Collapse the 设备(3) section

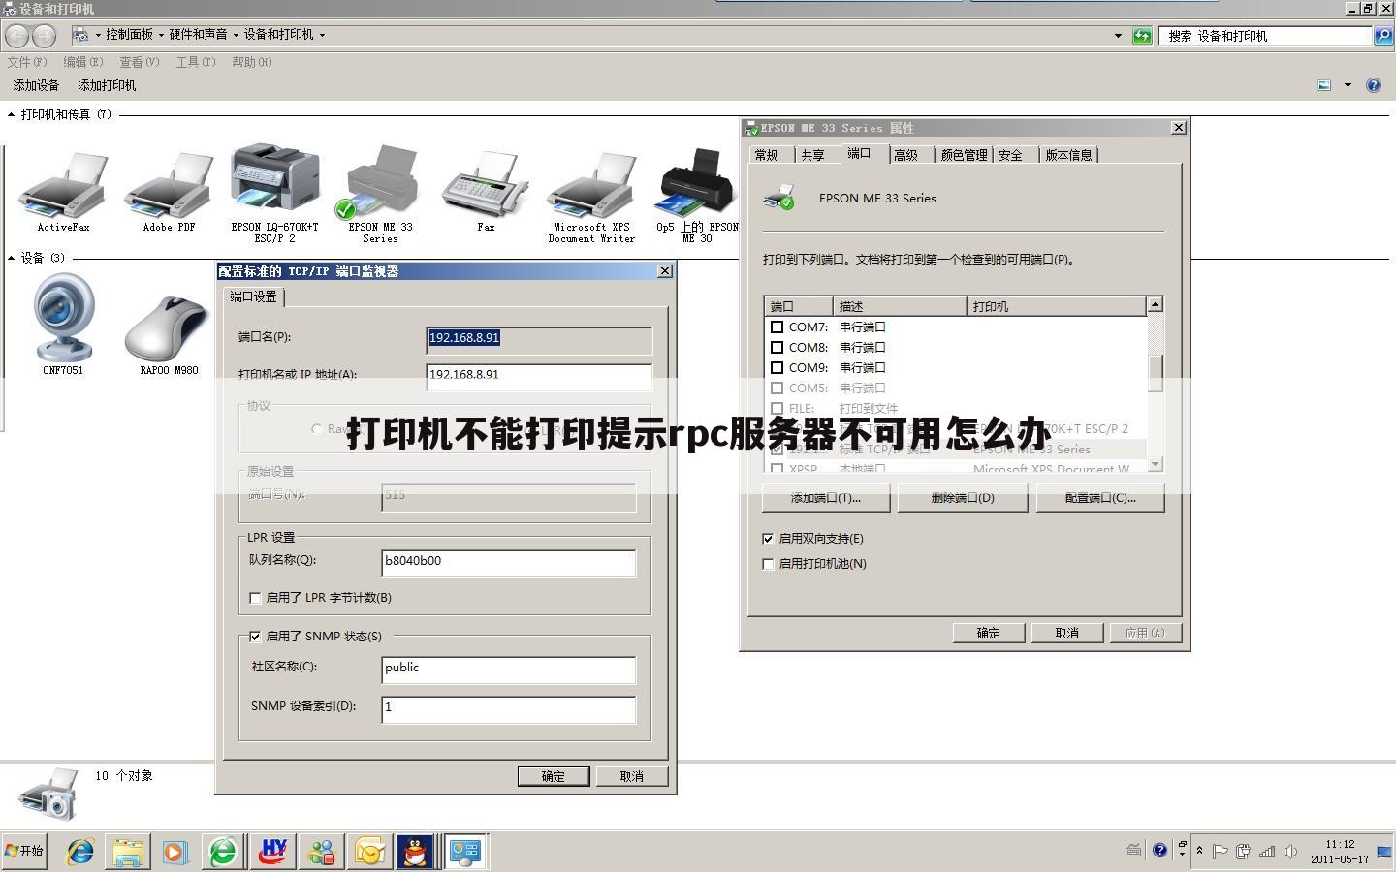point(9,258)
